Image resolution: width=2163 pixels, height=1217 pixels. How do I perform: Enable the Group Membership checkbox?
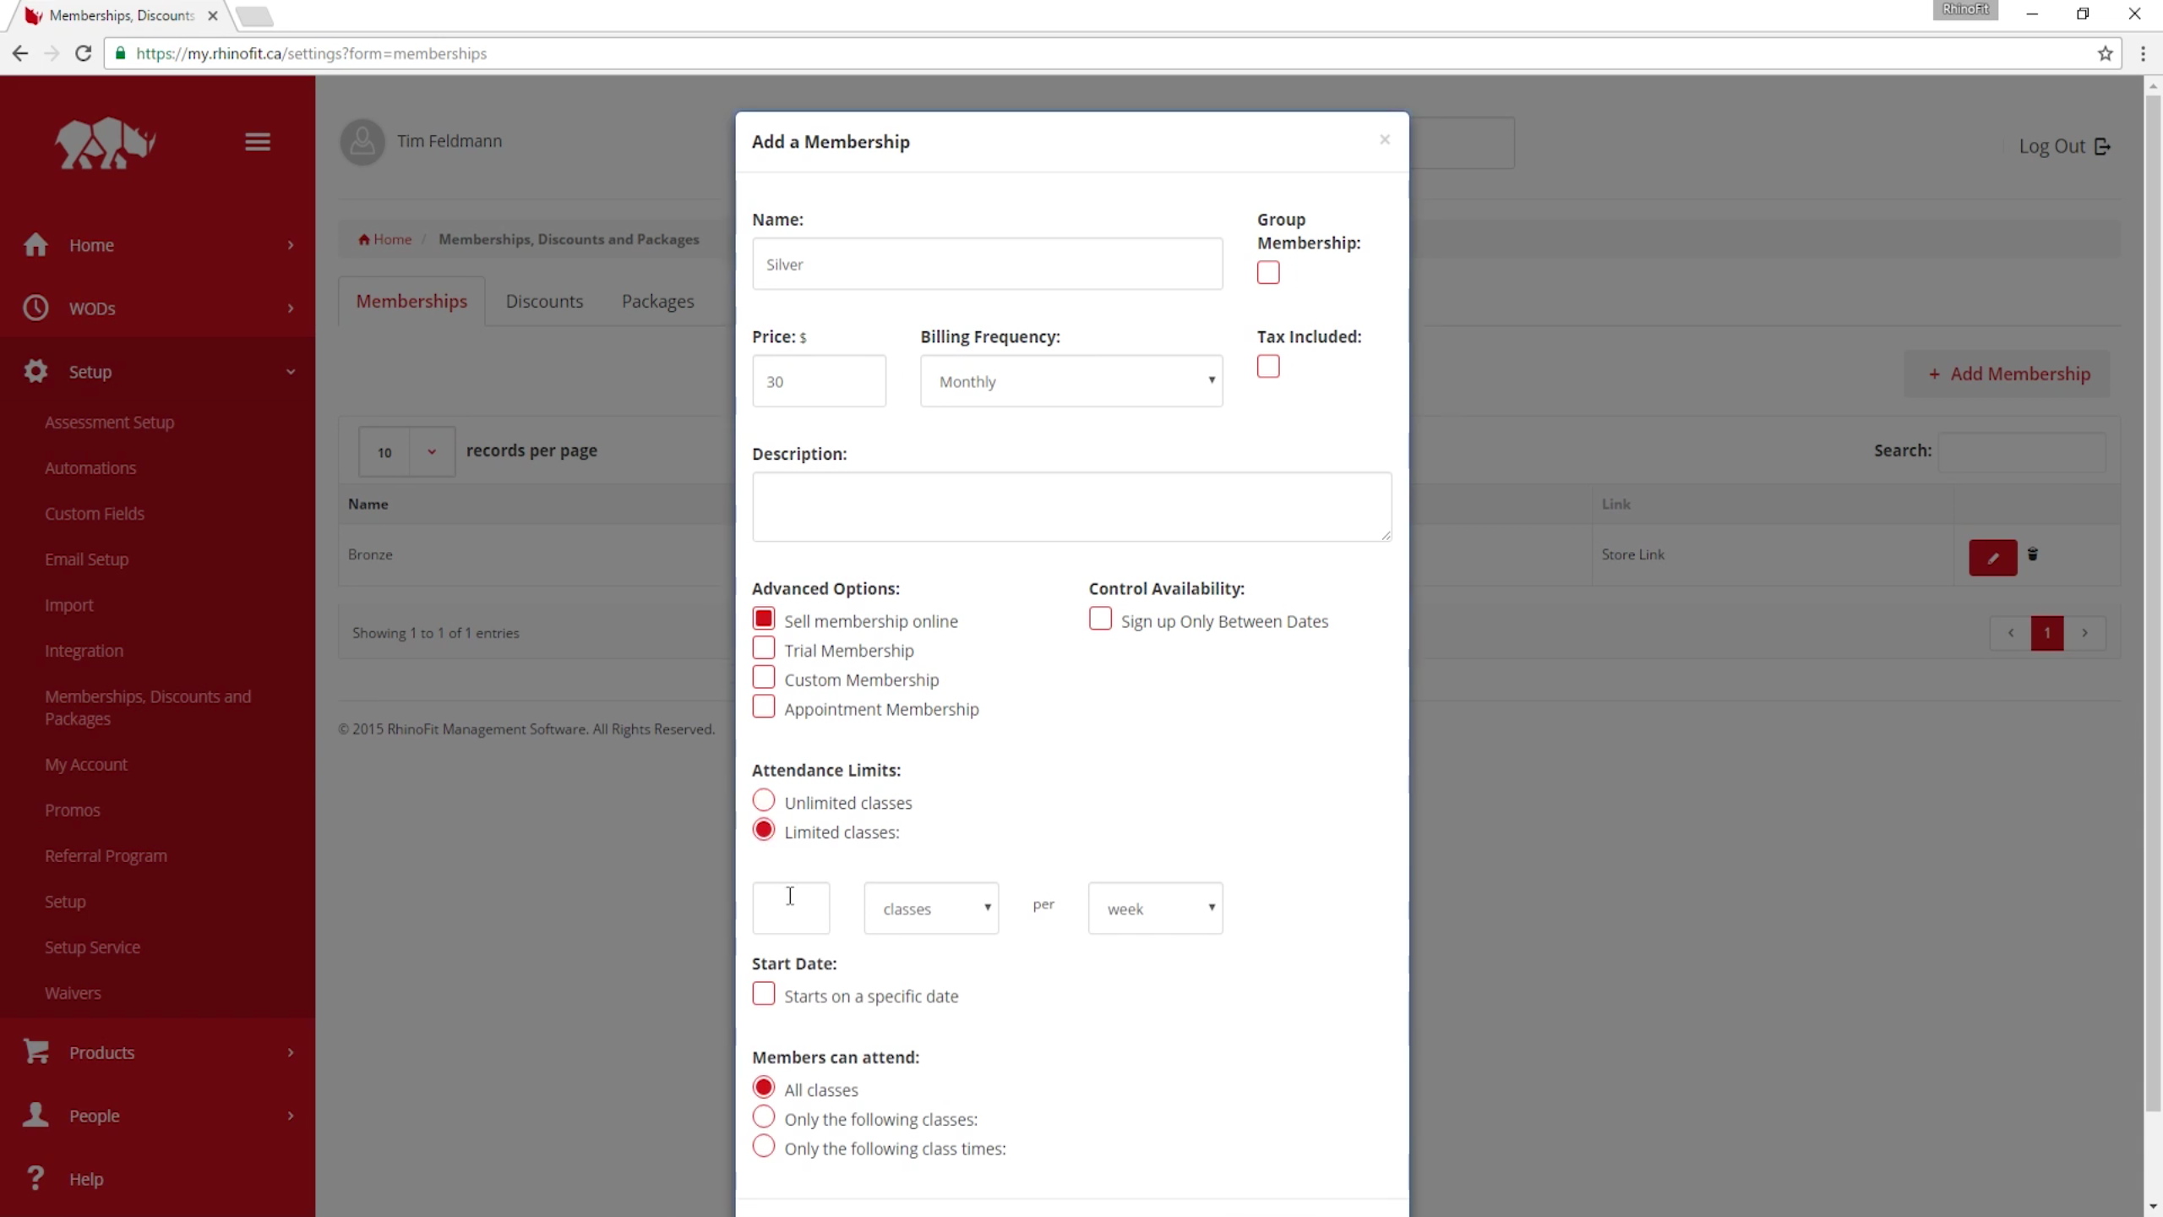coord(1267,272)
